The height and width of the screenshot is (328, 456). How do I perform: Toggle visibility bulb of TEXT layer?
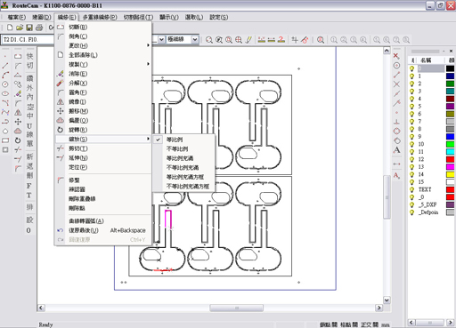point(411,189)
